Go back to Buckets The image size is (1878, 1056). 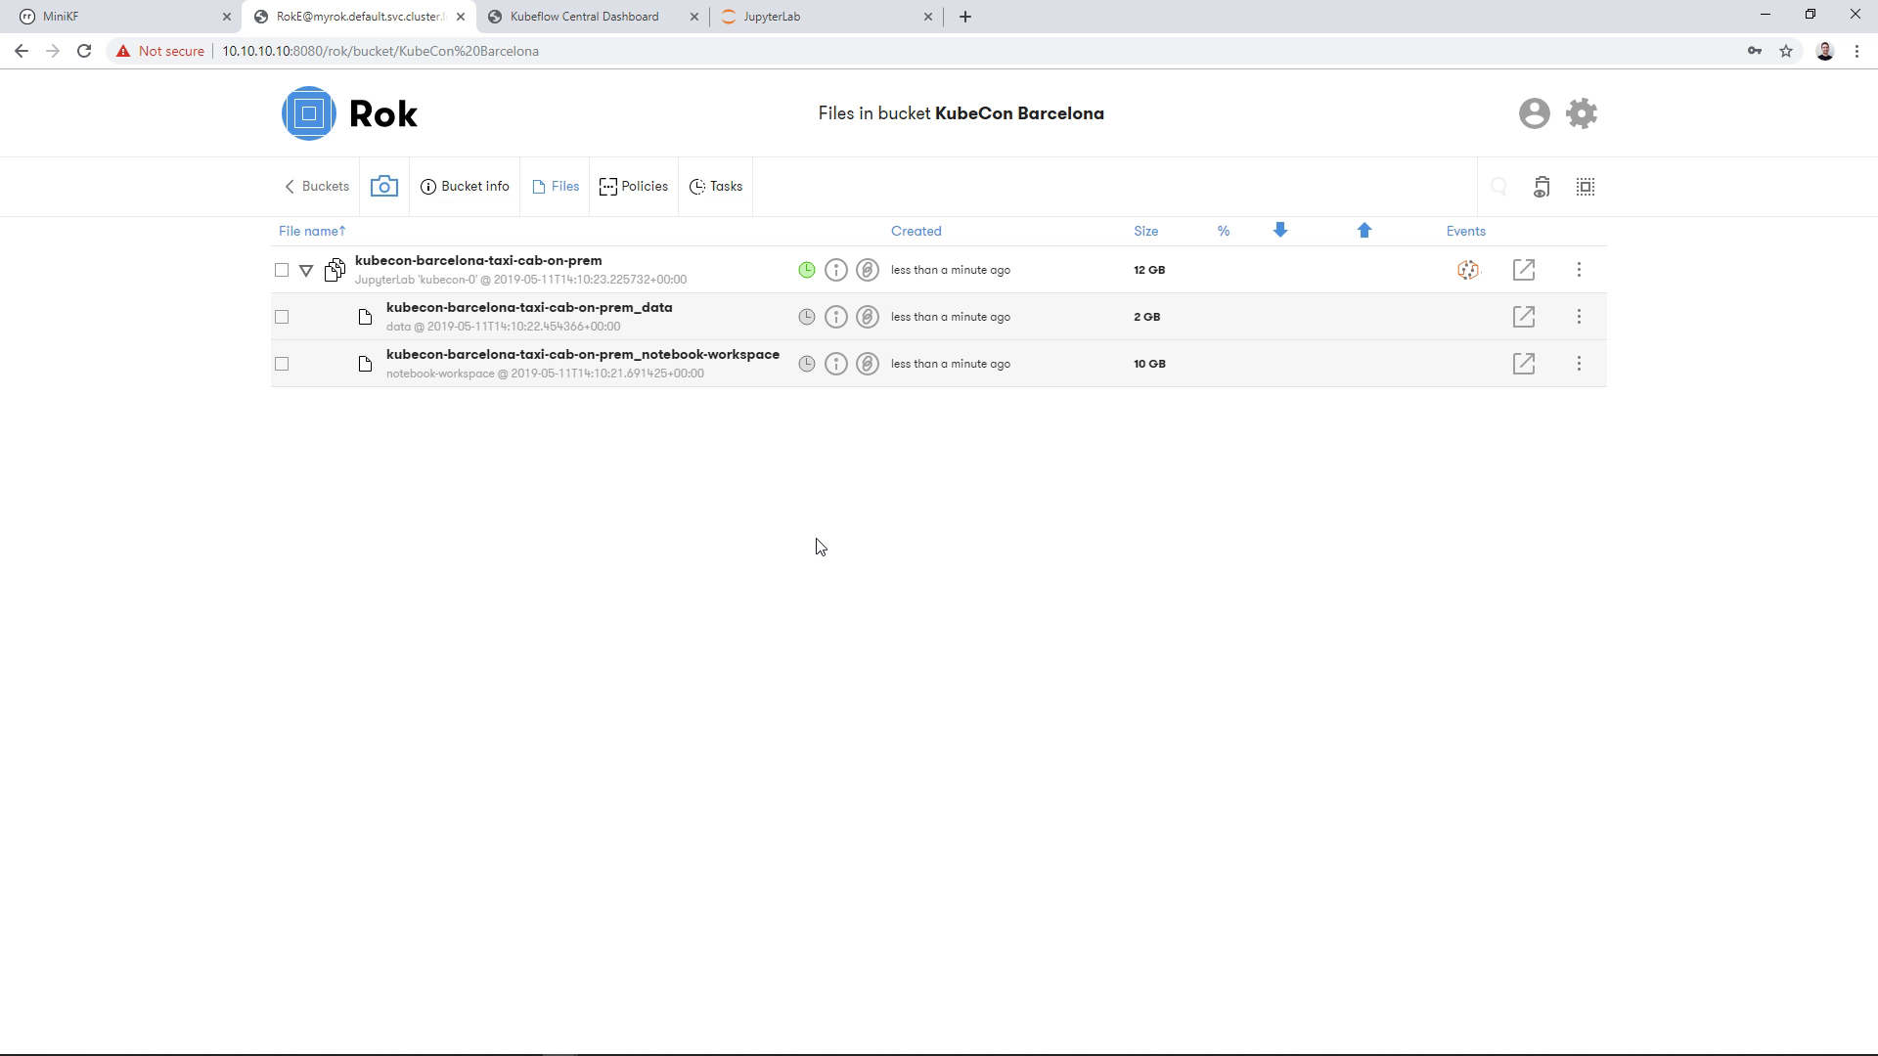click(316, 187)
